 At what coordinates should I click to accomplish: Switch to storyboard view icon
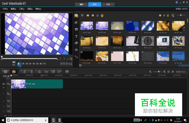click(4, 71)
